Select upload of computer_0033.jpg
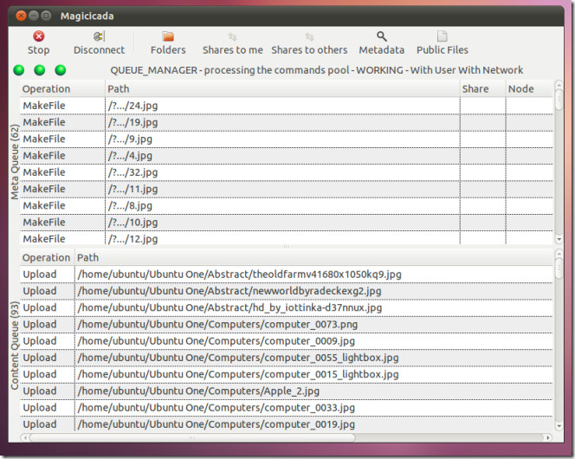575x459 pixels. point(286,408)
